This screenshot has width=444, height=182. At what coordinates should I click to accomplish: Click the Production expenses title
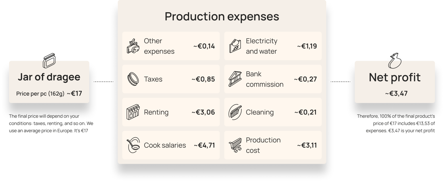(x=222, y=16)
